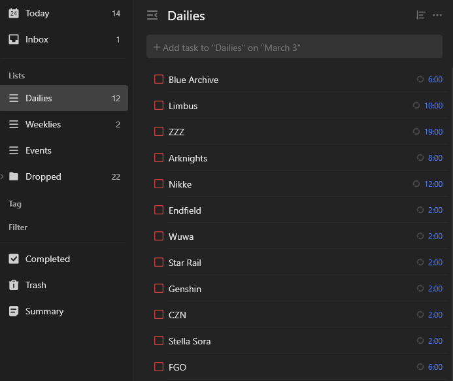Viewport: 453px width, 381px height.
Task: Click the repeat icon on Genshin row
Action: coord(420,288)
